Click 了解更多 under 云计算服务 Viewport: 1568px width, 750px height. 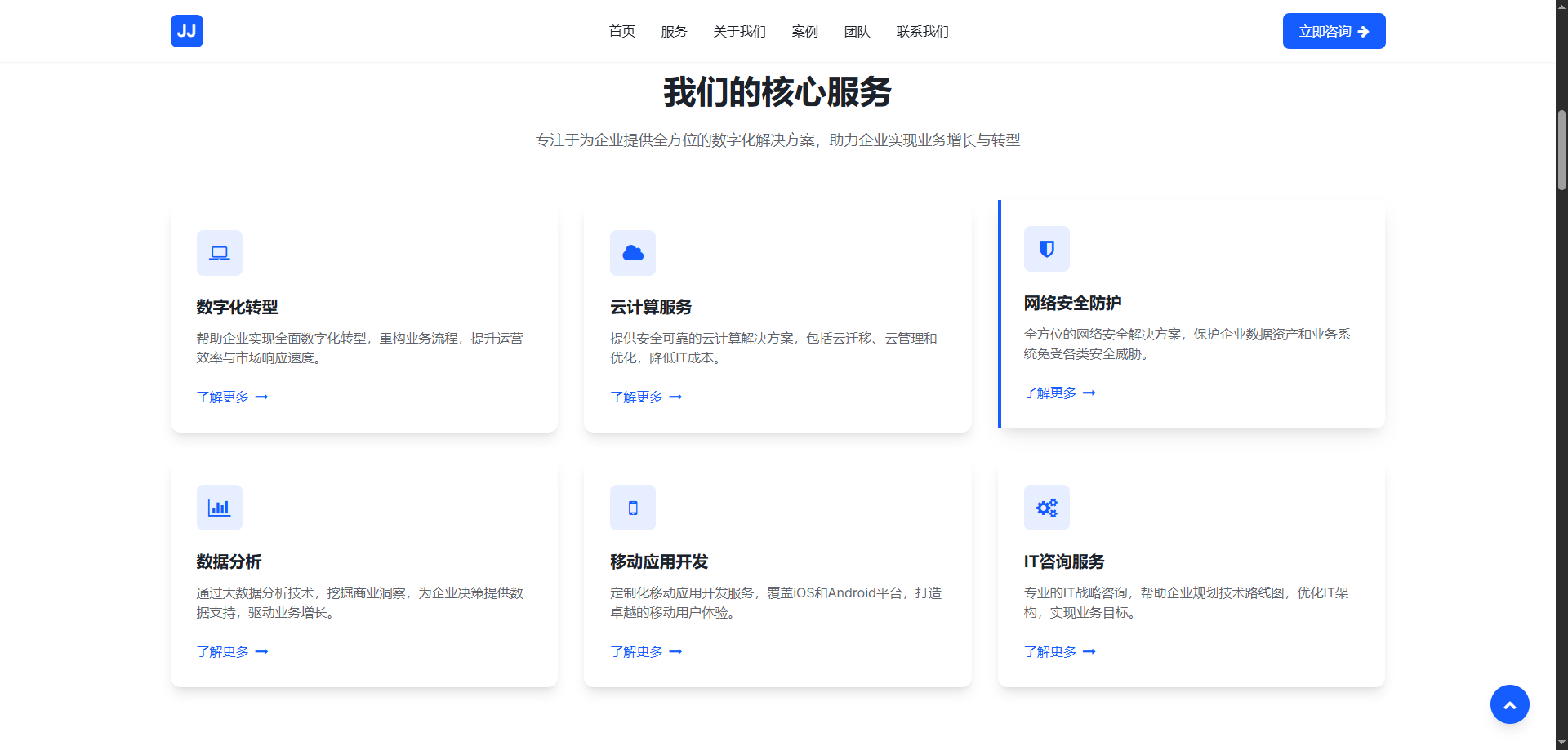click(646, 397)
